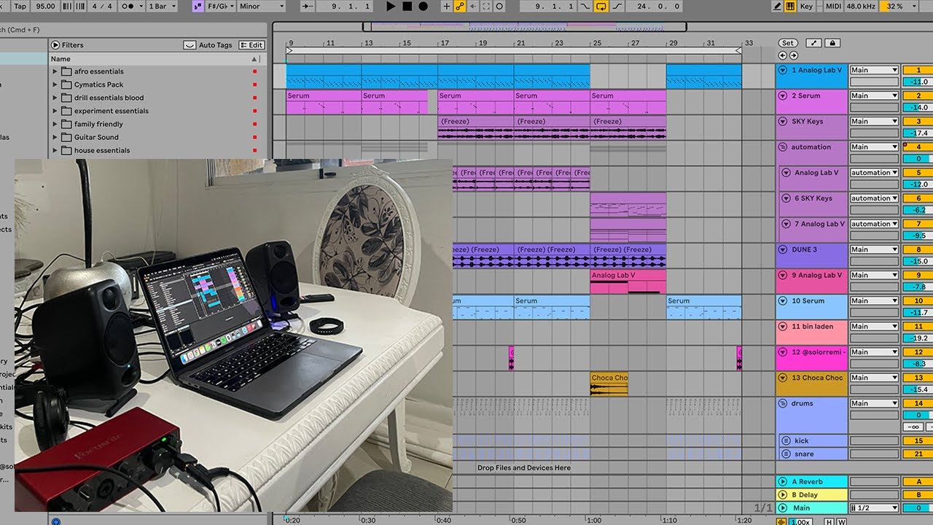Toggle the Computer MIDI Keyboard icon
This screenshot has height=525, width=933.
tap(790, 6)
